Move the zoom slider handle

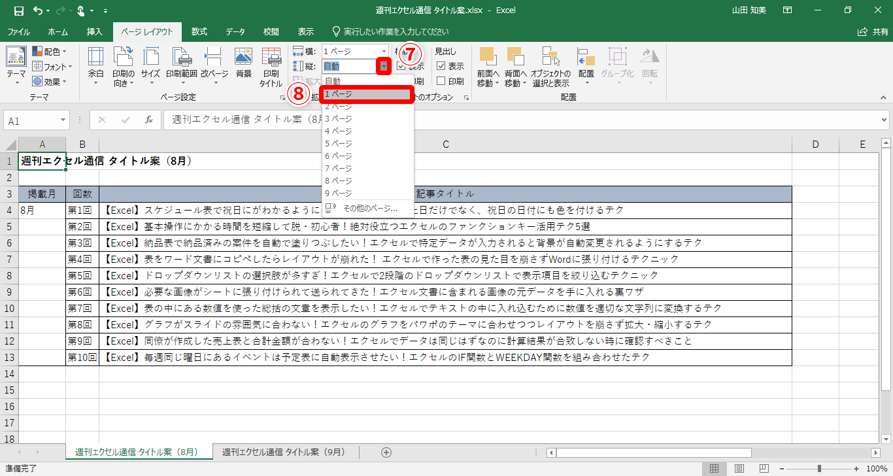(x=819, y=468)
